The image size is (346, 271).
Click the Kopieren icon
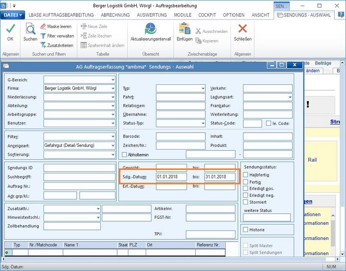[x=198, y=41]
